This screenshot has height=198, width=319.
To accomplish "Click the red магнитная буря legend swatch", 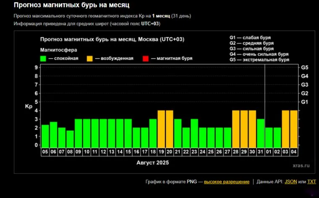I will [x=146, y=58].
